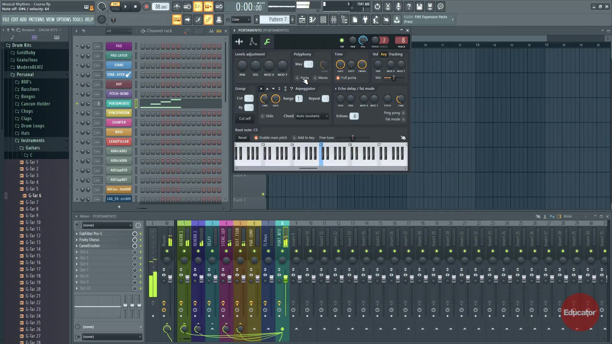The width and height of the screenshot is (612, 344).
Task: Open the mixer view
Action: 334,20
